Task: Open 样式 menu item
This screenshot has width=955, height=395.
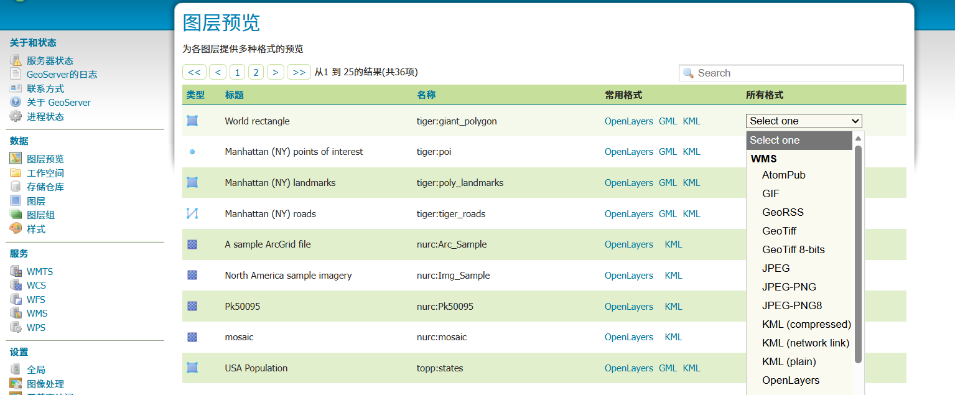Action: coord(36,229)
